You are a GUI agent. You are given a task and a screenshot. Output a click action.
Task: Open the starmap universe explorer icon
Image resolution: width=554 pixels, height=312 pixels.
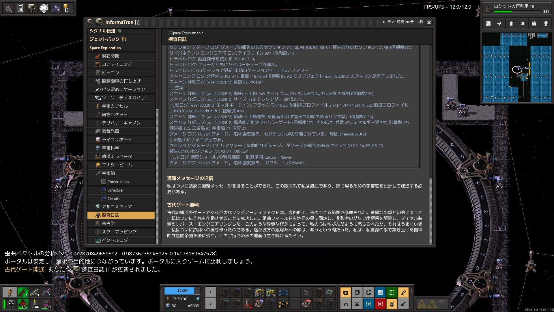pos(56,8)
